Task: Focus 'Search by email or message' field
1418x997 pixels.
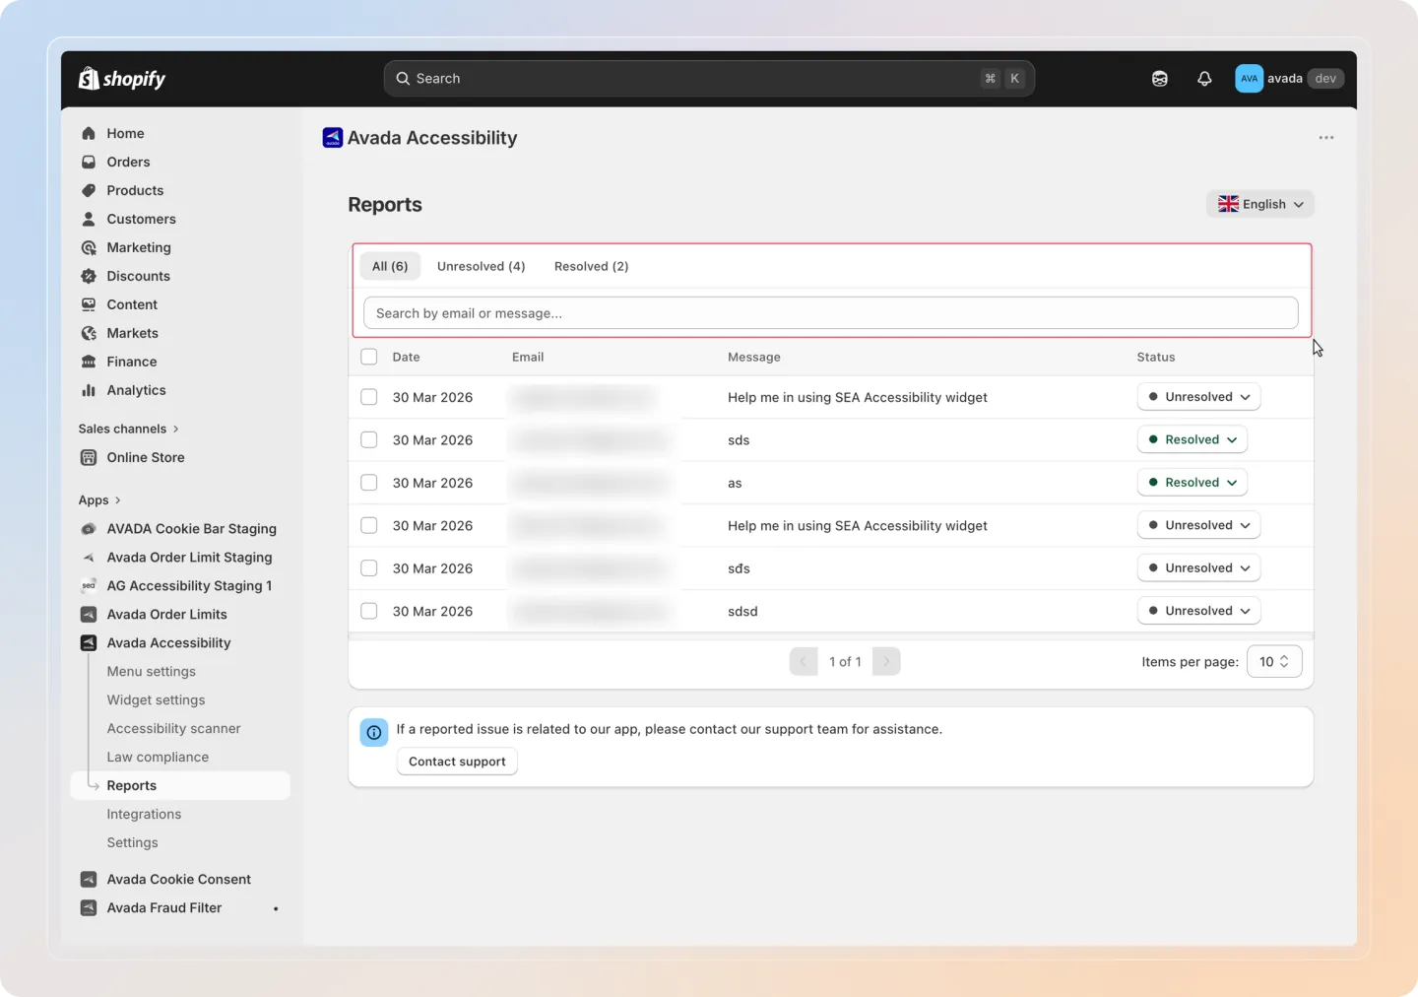Action: pyautogui.click(x=831, y=313)
